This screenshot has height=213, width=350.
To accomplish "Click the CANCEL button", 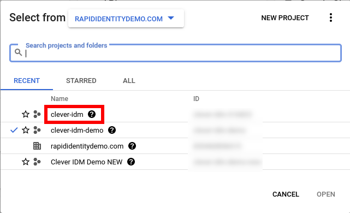I will pyautogui.click(x=286, y=194).
